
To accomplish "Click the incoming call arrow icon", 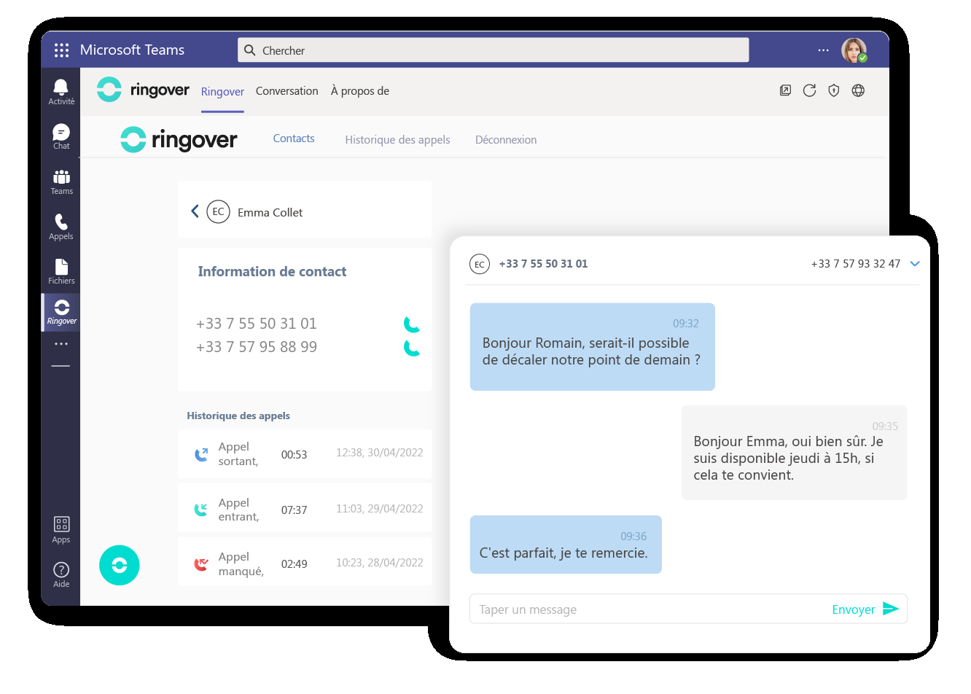I will [x=201, y=510].
